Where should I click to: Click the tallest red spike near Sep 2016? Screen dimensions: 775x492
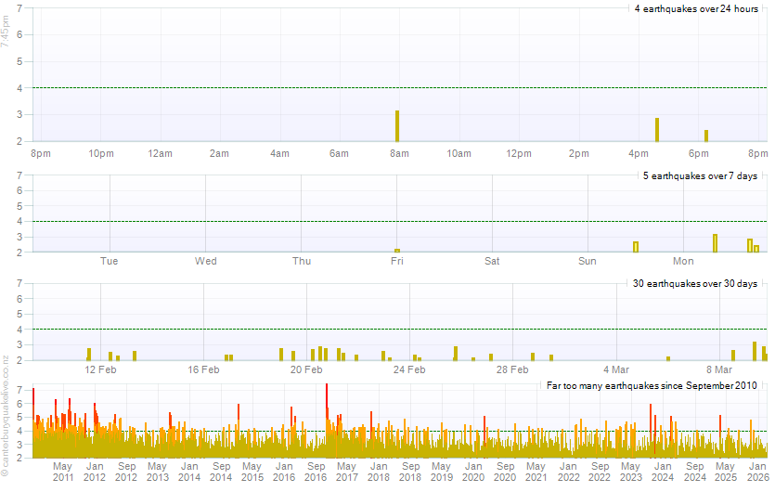(x=327, y=413)
